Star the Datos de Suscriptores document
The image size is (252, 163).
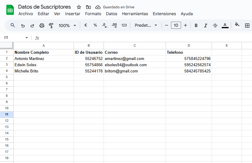pyautogui.click(x=79, y=7)
